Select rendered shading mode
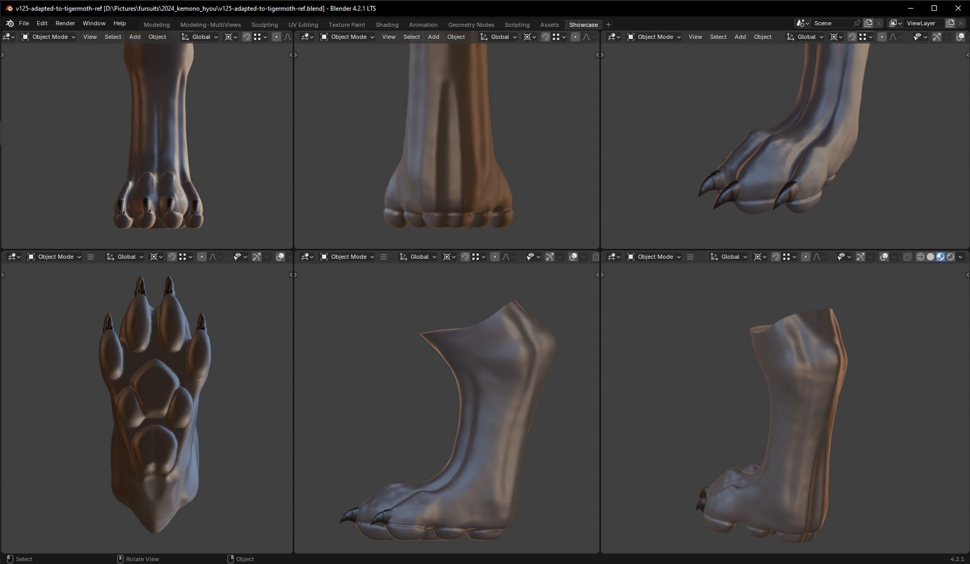Screen dimensions: 970x564 tap(950, 257)
